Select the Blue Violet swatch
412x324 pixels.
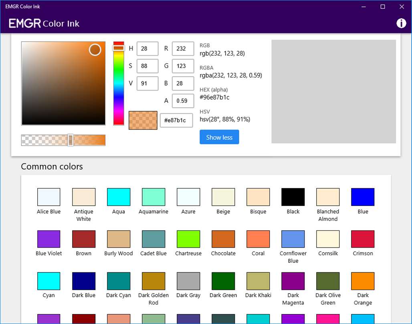48,239
